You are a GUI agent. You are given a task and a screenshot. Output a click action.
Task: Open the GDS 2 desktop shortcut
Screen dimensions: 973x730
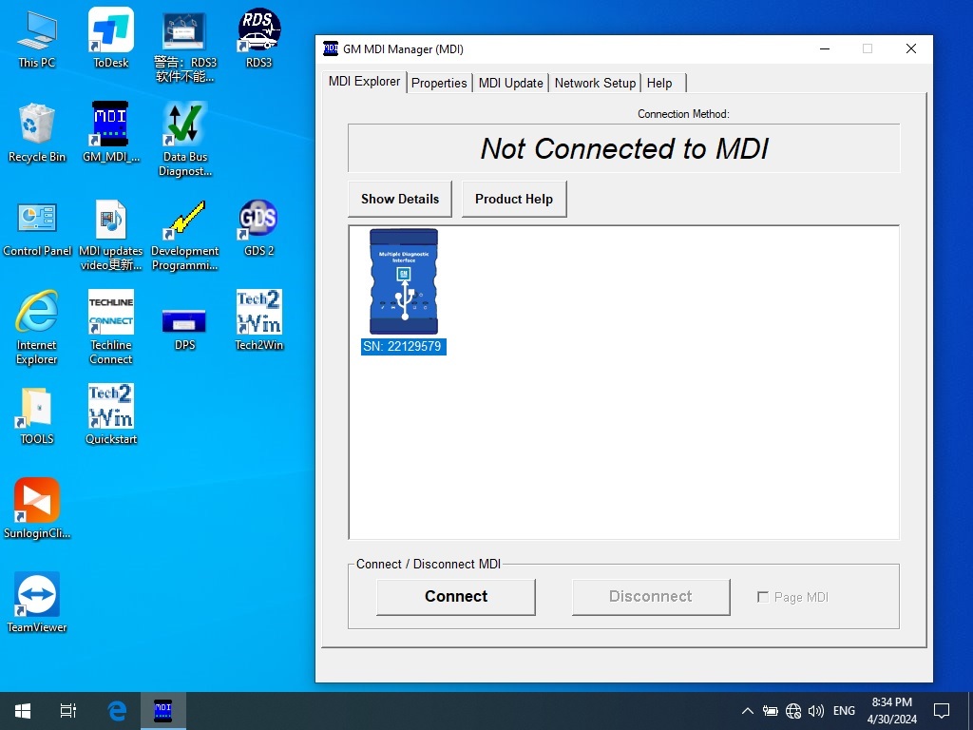(x=258, y=220)
